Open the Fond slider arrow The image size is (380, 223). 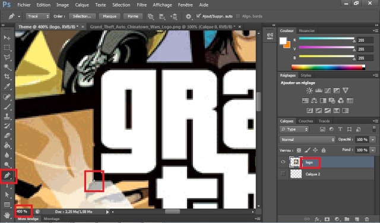(x=373, y=150)
